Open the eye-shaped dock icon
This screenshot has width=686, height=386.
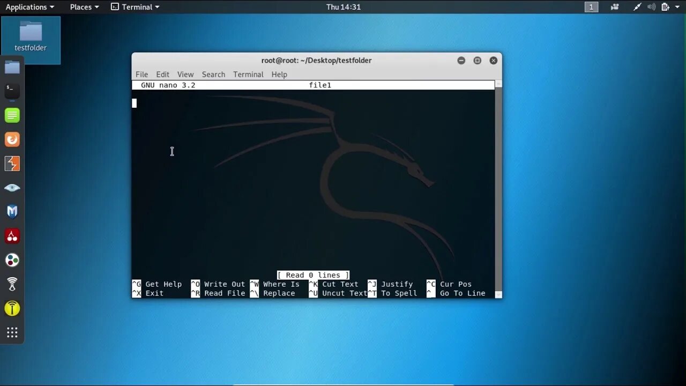[x=12, y=188]
